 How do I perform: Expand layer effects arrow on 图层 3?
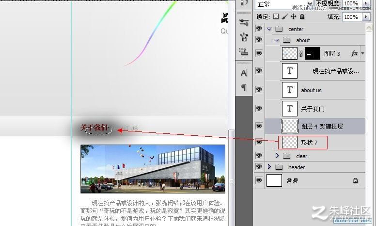362,53
